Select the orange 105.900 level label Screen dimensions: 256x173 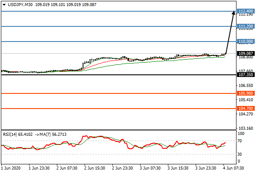tap(246, 93)
